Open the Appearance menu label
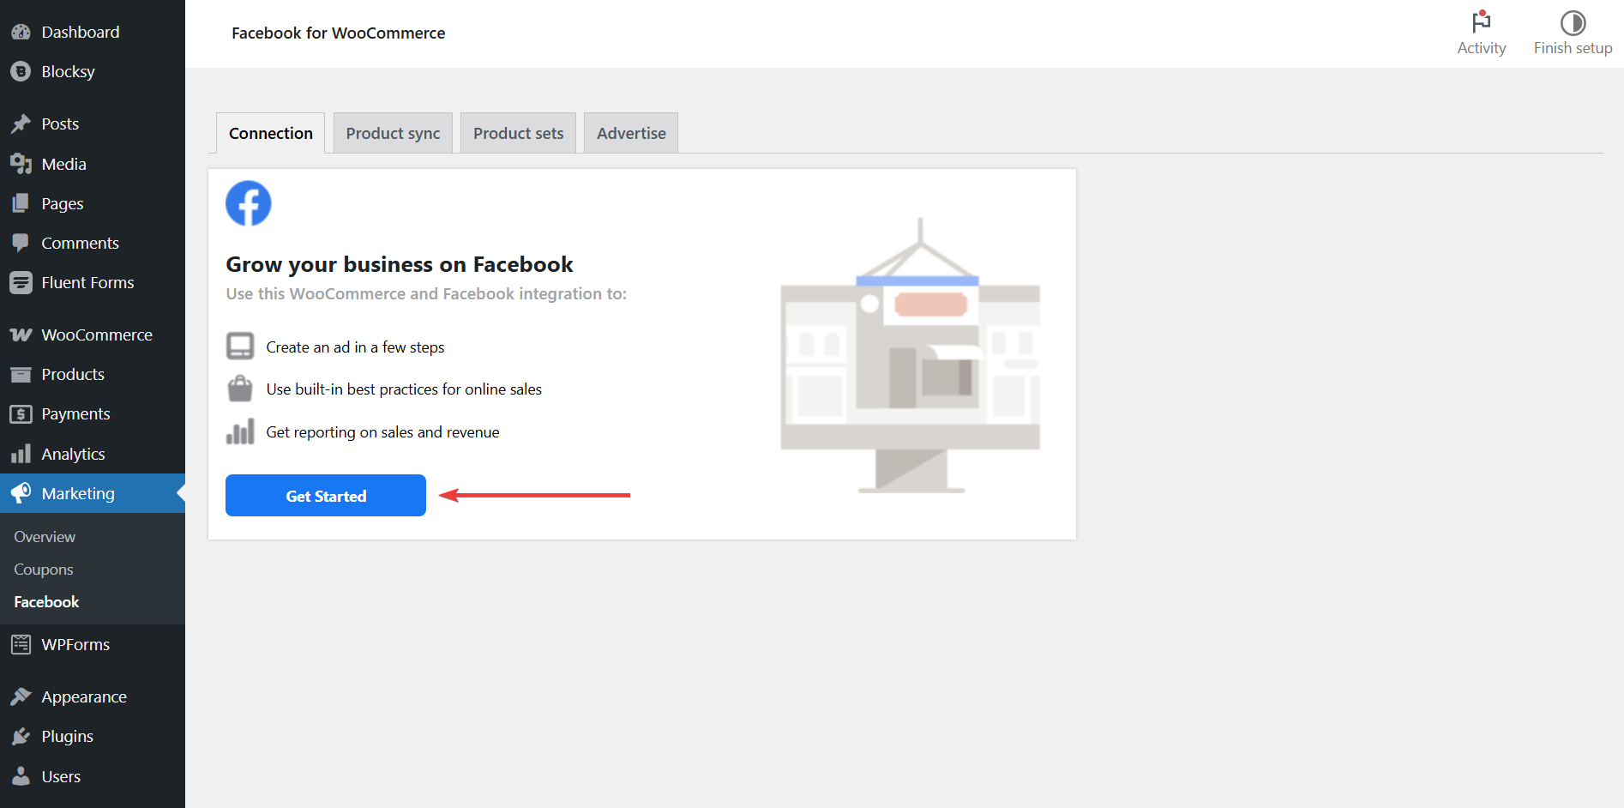Image resolution: width=1624 pixels, height=808 pixels. click(x=84, y=696)
